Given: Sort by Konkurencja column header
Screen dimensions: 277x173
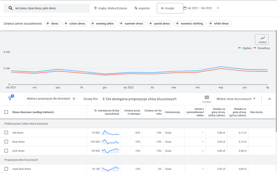Looking at the screenshot, I should click(x=172, y=112).
